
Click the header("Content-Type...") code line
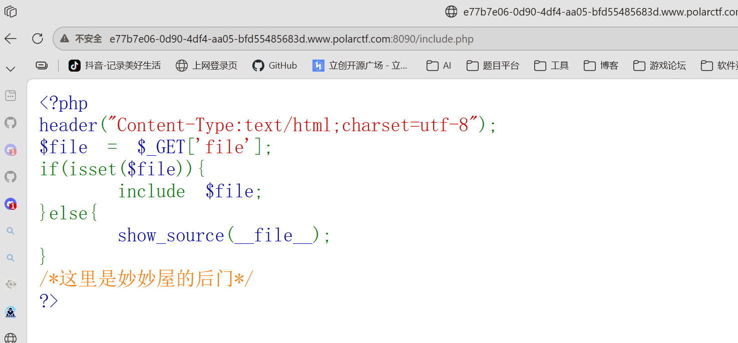point(268,125)
